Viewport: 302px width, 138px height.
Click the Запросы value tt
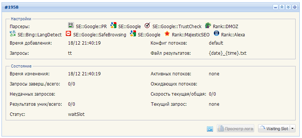click(70, 53)
